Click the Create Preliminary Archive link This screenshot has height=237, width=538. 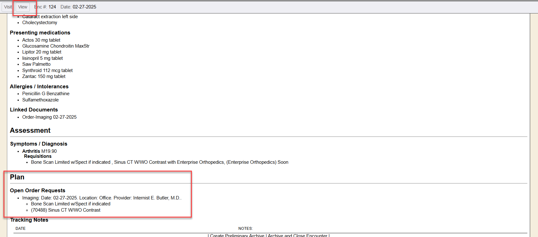point(237,235)
